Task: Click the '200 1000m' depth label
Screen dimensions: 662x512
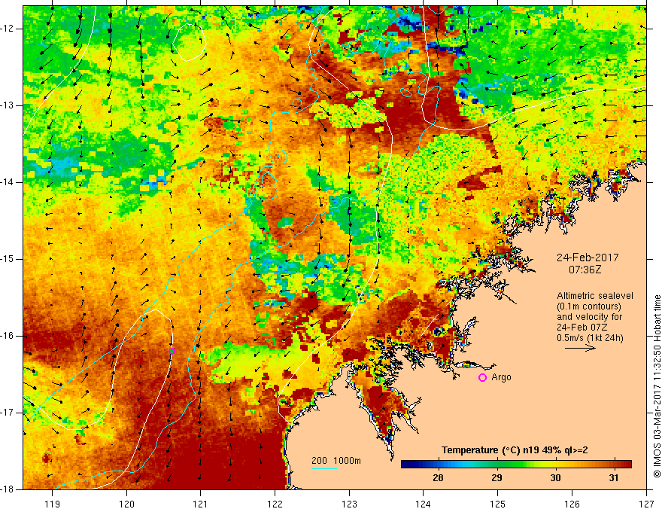Action: point(336,461)
